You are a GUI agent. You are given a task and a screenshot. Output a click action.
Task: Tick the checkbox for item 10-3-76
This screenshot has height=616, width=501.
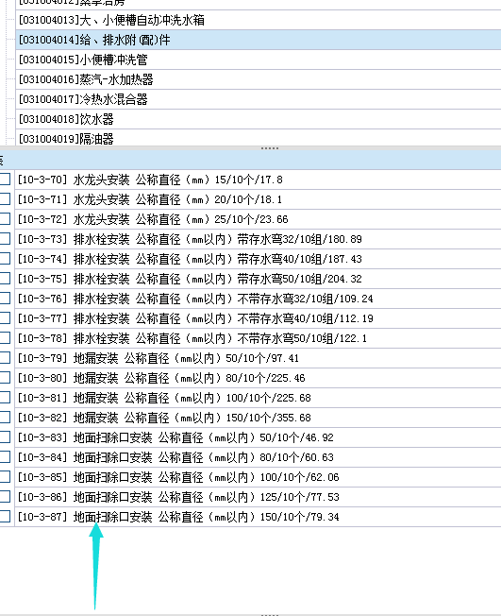(5, 299)
